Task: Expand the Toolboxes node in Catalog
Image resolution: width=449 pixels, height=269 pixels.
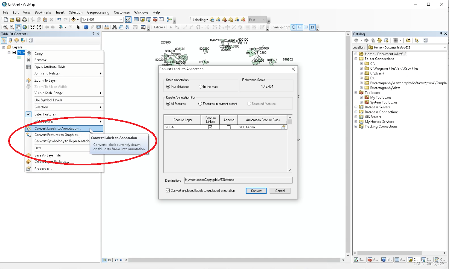Action: tap(356, 93)
